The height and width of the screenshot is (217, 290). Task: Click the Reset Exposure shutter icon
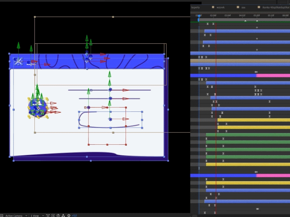(68, 214)
